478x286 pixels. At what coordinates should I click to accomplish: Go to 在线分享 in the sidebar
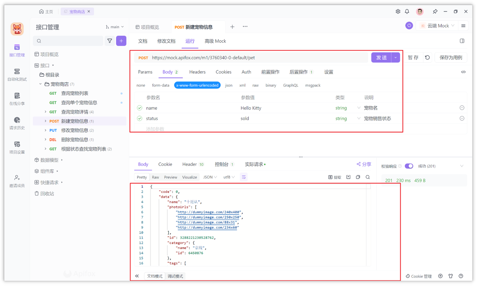[17, 99]
